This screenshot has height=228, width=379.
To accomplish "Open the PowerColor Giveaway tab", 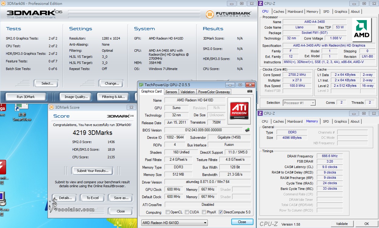I will click(x=214, y=92).
